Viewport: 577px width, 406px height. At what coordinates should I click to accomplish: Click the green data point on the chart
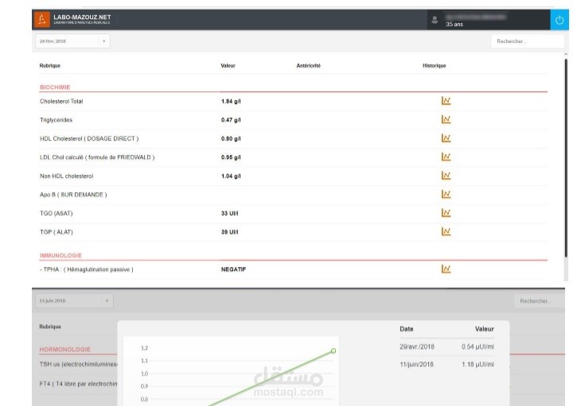(333, 351)
